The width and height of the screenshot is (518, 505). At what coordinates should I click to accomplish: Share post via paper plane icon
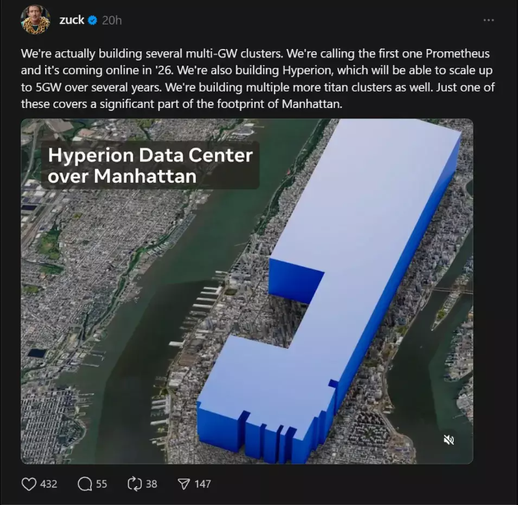(x=184, y=484)
